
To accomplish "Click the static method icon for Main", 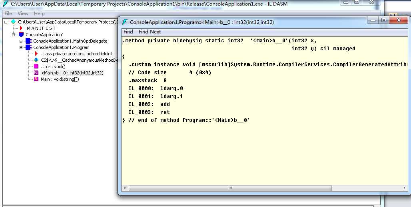I will pos(36,79).
